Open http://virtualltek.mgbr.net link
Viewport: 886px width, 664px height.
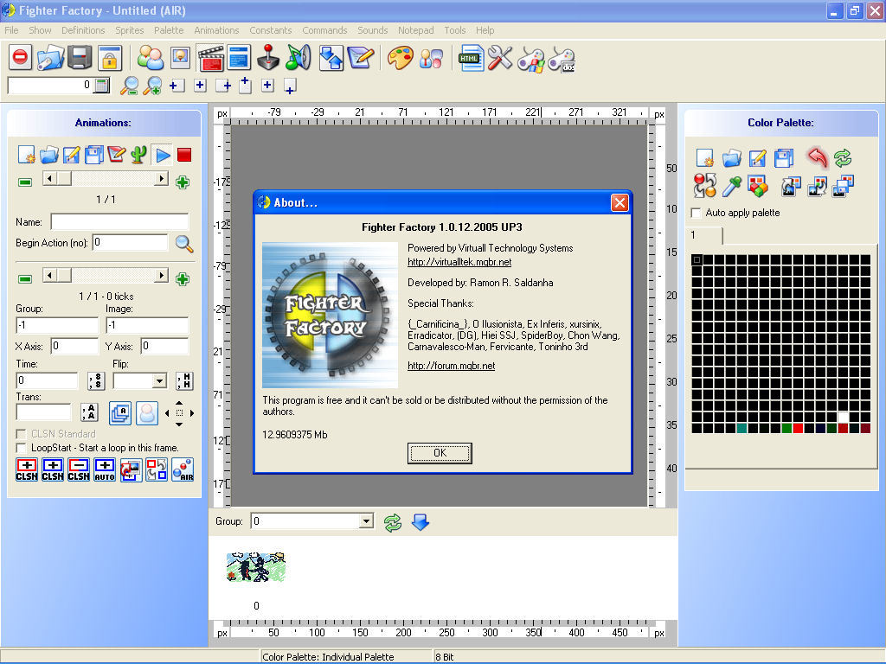click(459, 262)
